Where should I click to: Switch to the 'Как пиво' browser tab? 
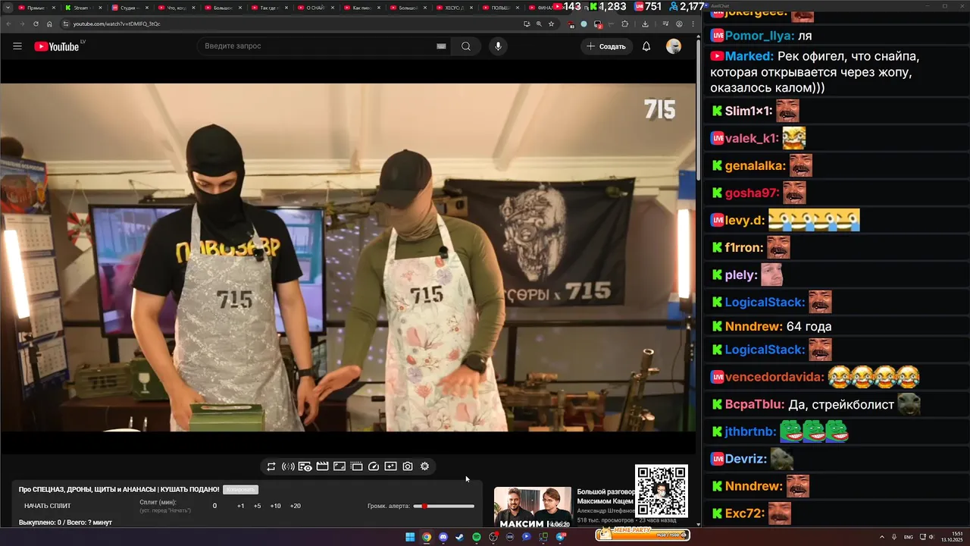click(362, 8)
